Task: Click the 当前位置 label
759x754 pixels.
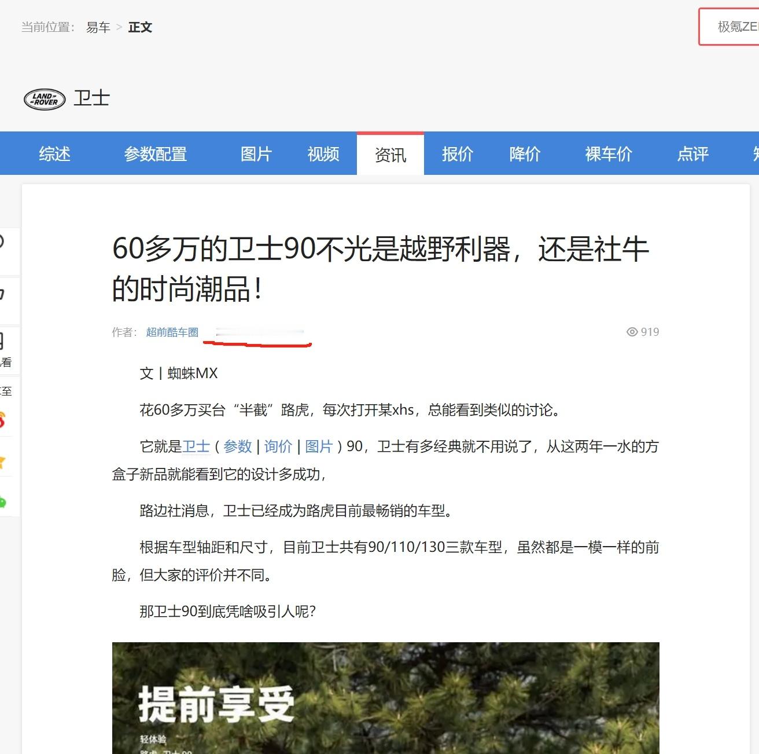Action: [x=48, y=27]
